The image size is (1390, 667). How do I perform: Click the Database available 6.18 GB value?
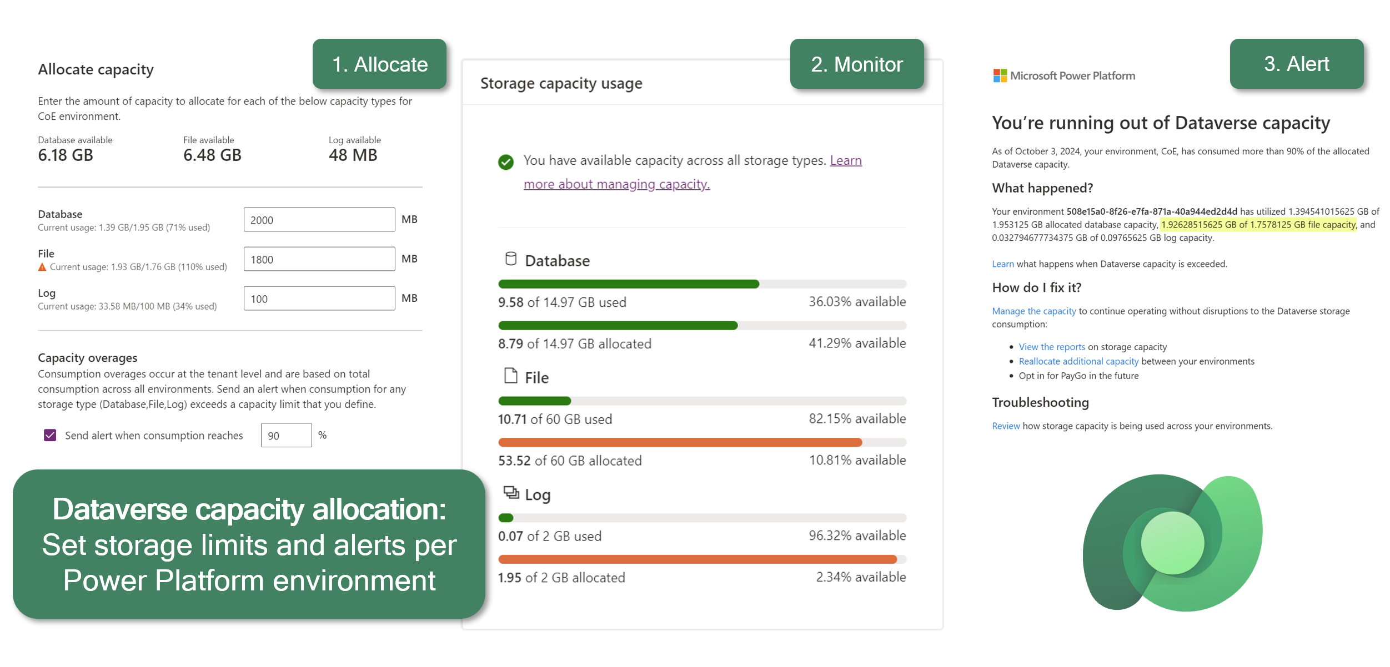coord(66,155)
